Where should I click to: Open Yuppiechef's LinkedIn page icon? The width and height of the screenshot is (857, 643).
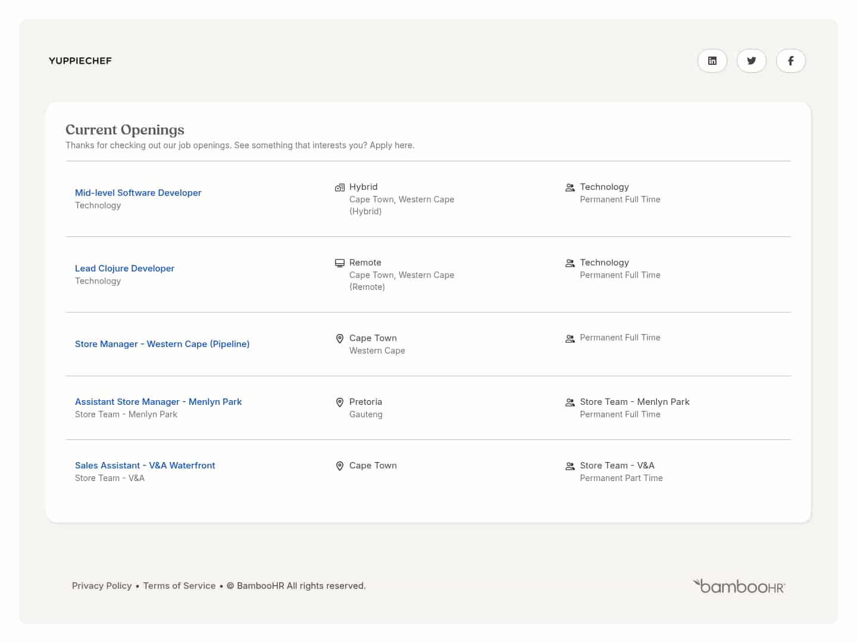point(712,61)
